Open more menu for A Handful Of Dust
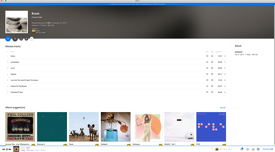Screen dimensions: 275x152 [225, 92]
